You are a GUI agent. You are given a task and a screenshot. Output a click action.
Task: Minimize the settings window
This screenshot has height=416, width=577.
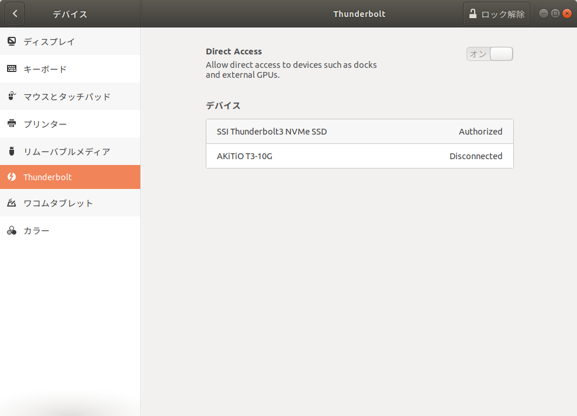pos(544,13)
